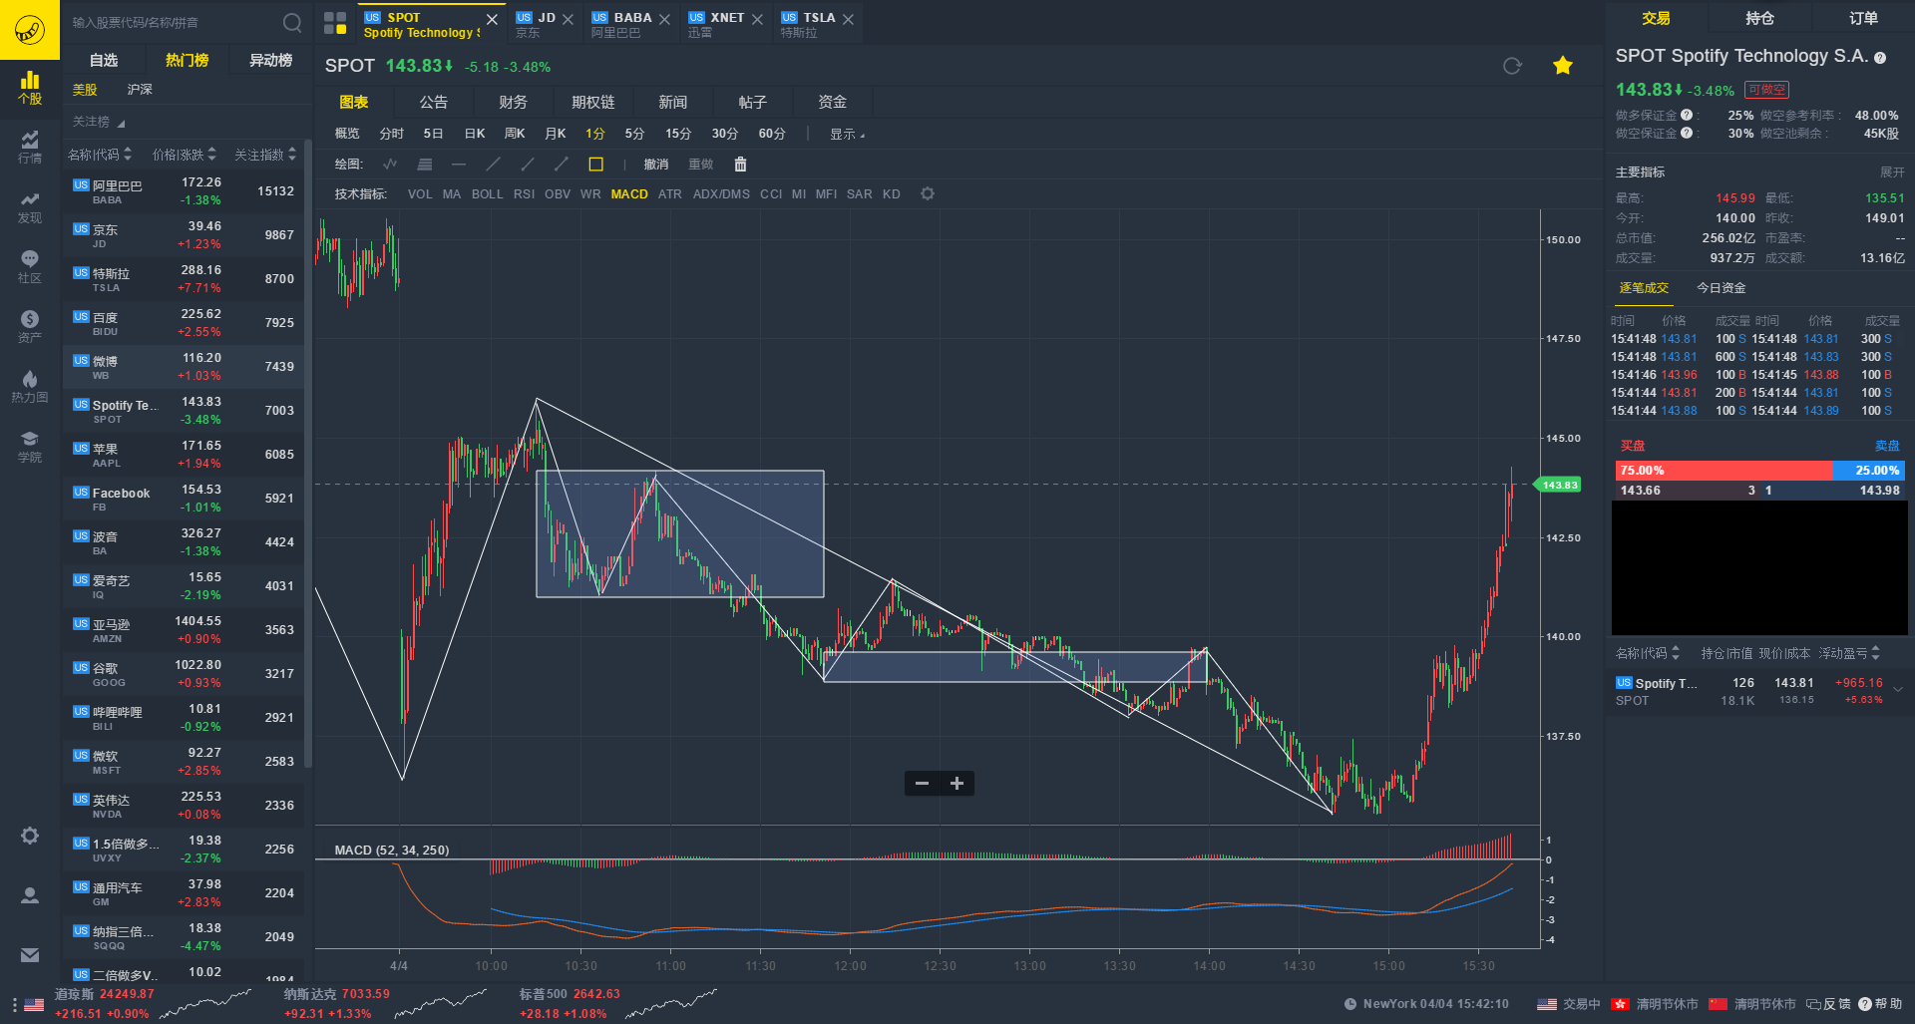Open the 显示 display dropdown

coord(847,135)
